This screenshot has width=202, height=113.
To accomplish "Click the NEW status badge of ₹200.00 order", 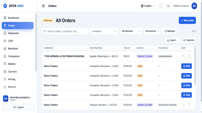I will [x=140, y=66].
